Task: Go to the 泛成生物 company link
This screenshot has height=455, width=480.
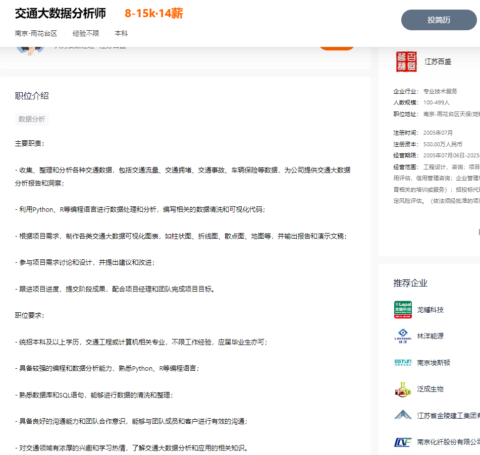Action: tap(430, 389)
